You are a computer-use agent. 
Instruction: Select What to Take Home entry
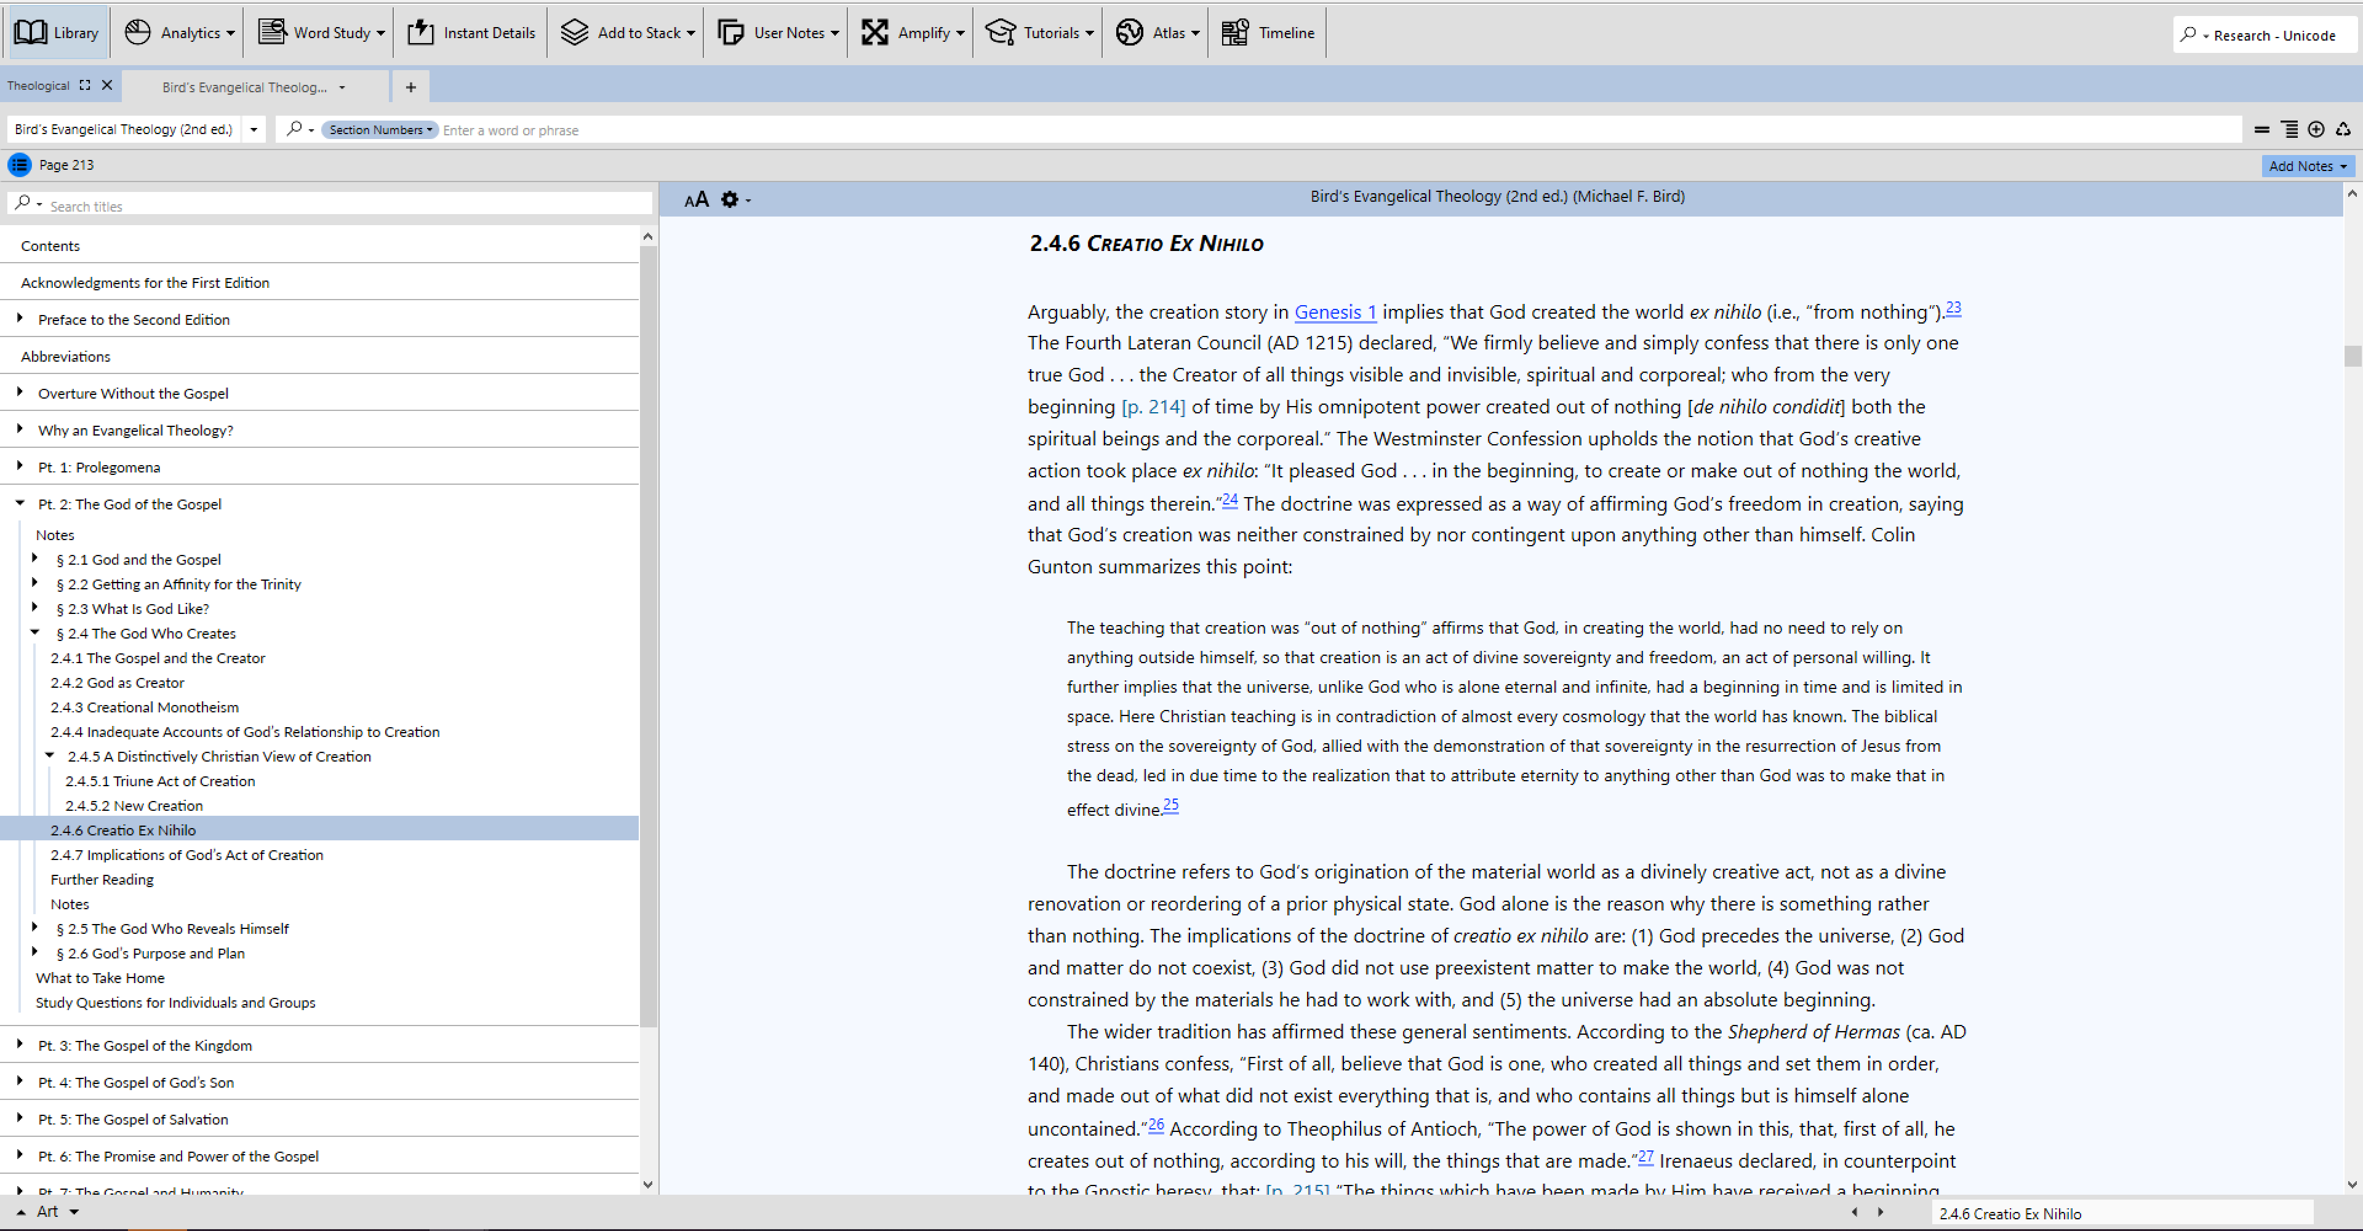click(100, 978)
